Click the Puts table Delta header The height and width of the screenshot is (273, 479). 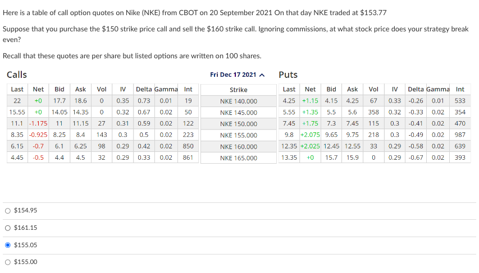point(416,89)
